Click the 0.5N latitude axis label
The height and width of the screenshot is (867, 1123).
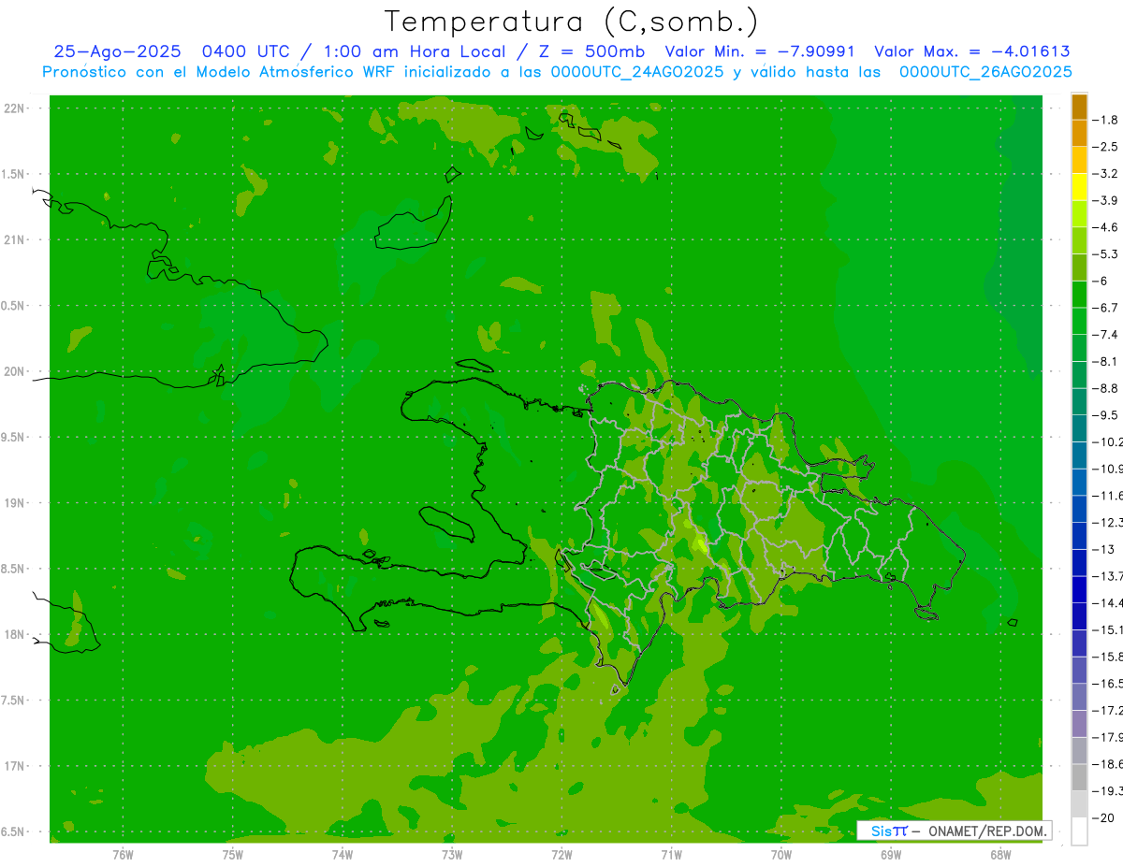coord(13,306)
